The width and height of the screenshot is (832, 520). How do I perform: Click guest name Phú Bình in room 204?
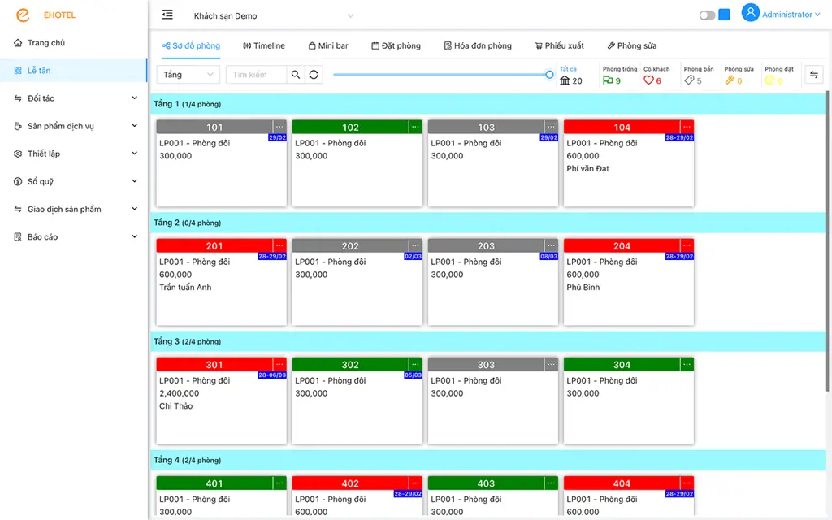(583, 287)
